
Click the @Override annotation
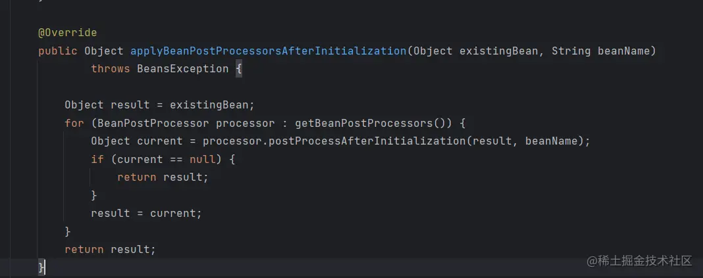coord(68,33)
